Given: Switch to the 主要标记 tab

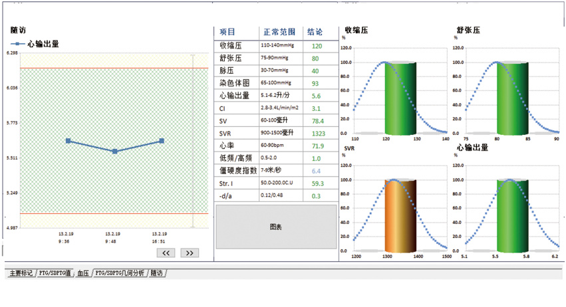Looking at the screenshot, I should 21,273.
